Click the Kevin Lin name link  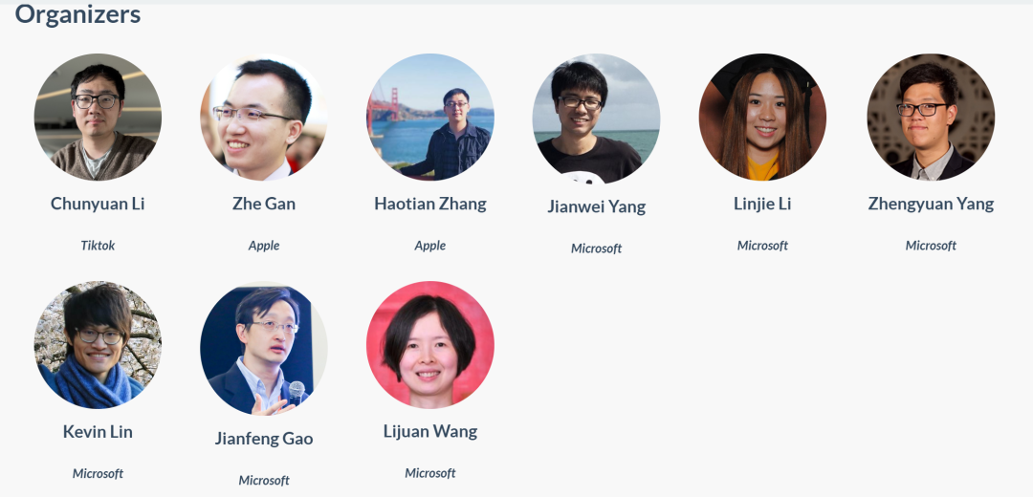pos(98,432)
